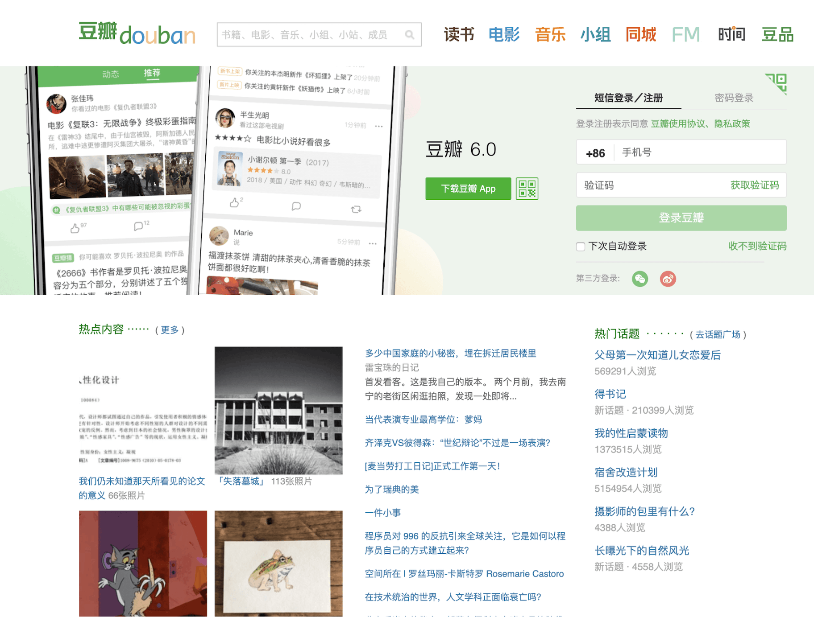Click the douban logo
This screenshot has width=814, height=617.
137,34
